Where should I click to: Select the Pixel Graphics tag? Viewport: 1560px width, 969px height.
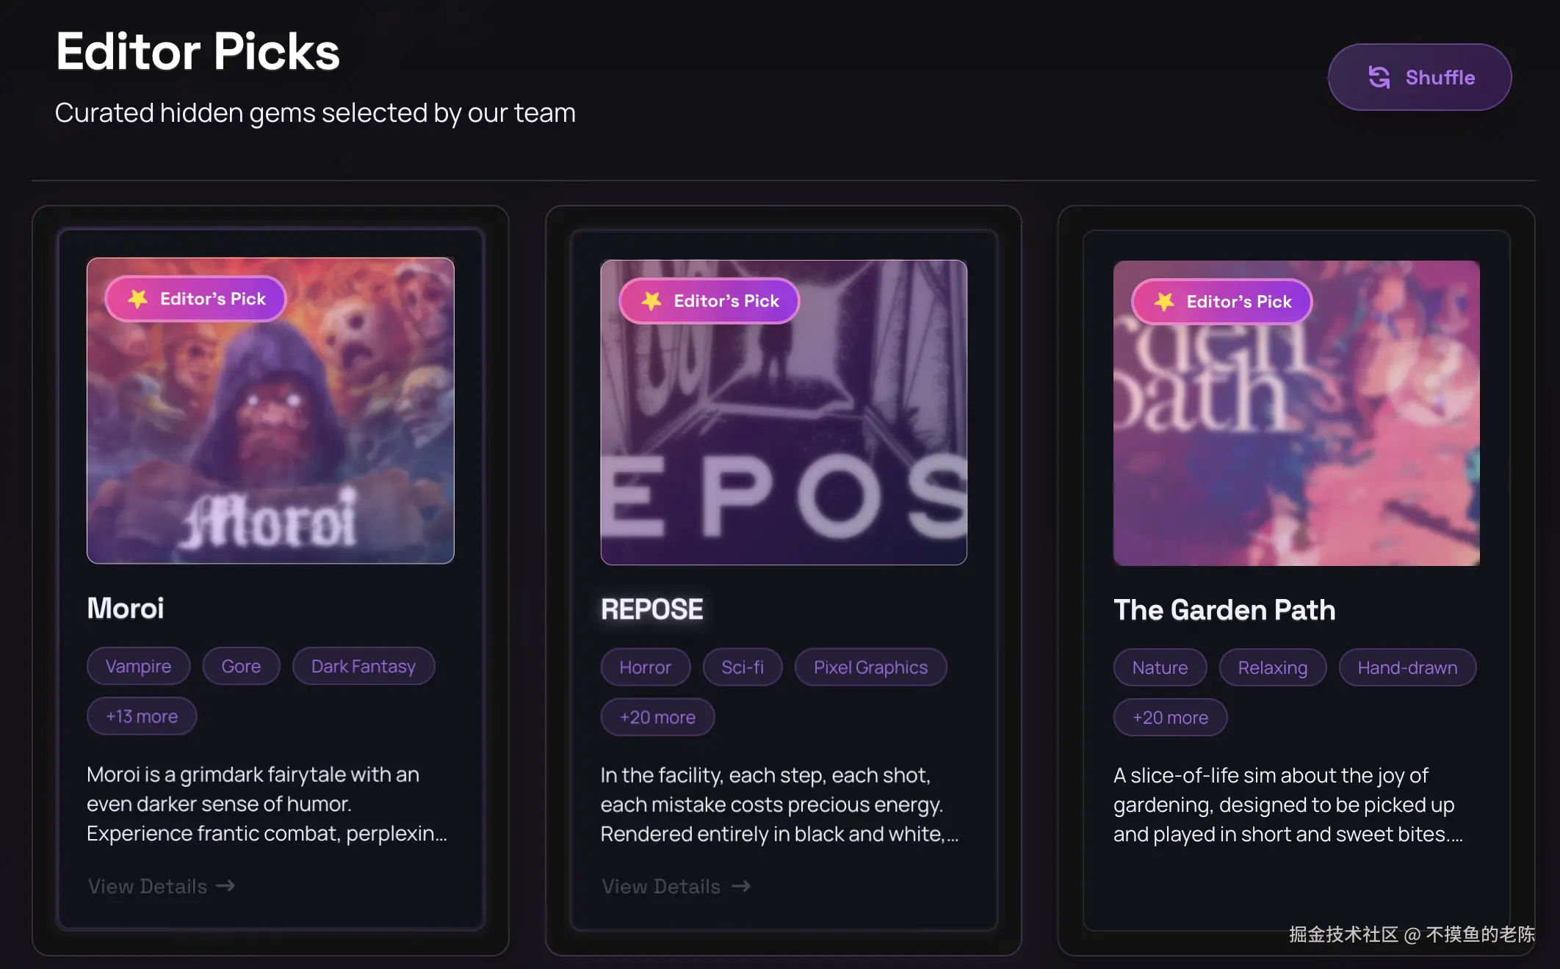tap(870, 667)
